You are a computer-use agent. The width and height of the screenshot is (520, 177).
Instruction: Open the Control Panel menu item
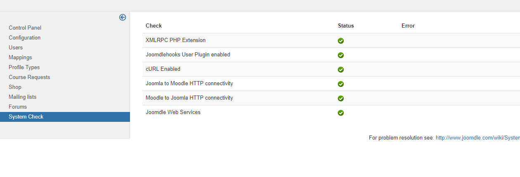(25, 28)
